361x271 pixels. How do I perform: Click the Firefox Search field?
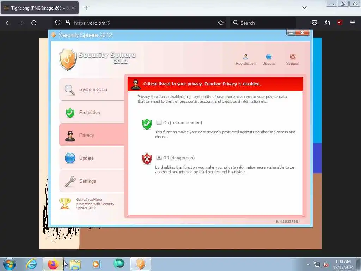(263, 23)
